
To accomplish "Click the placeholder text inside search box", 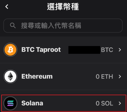I will pos(51,26).
